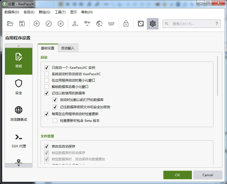Toggle 只启动一个 KeePassXC 实例 checkbox
The image size is (227, 184).
pyautogui.click(x=46, y=67)
